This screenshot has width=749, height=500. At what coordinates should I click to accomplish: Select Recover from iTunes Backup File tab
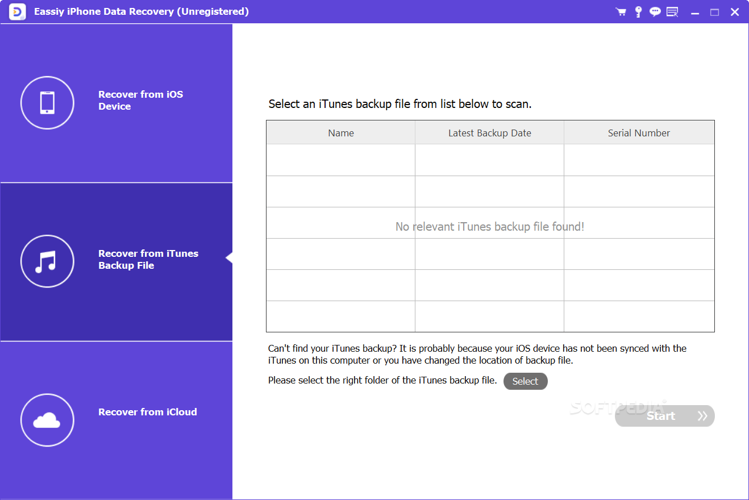116,262
